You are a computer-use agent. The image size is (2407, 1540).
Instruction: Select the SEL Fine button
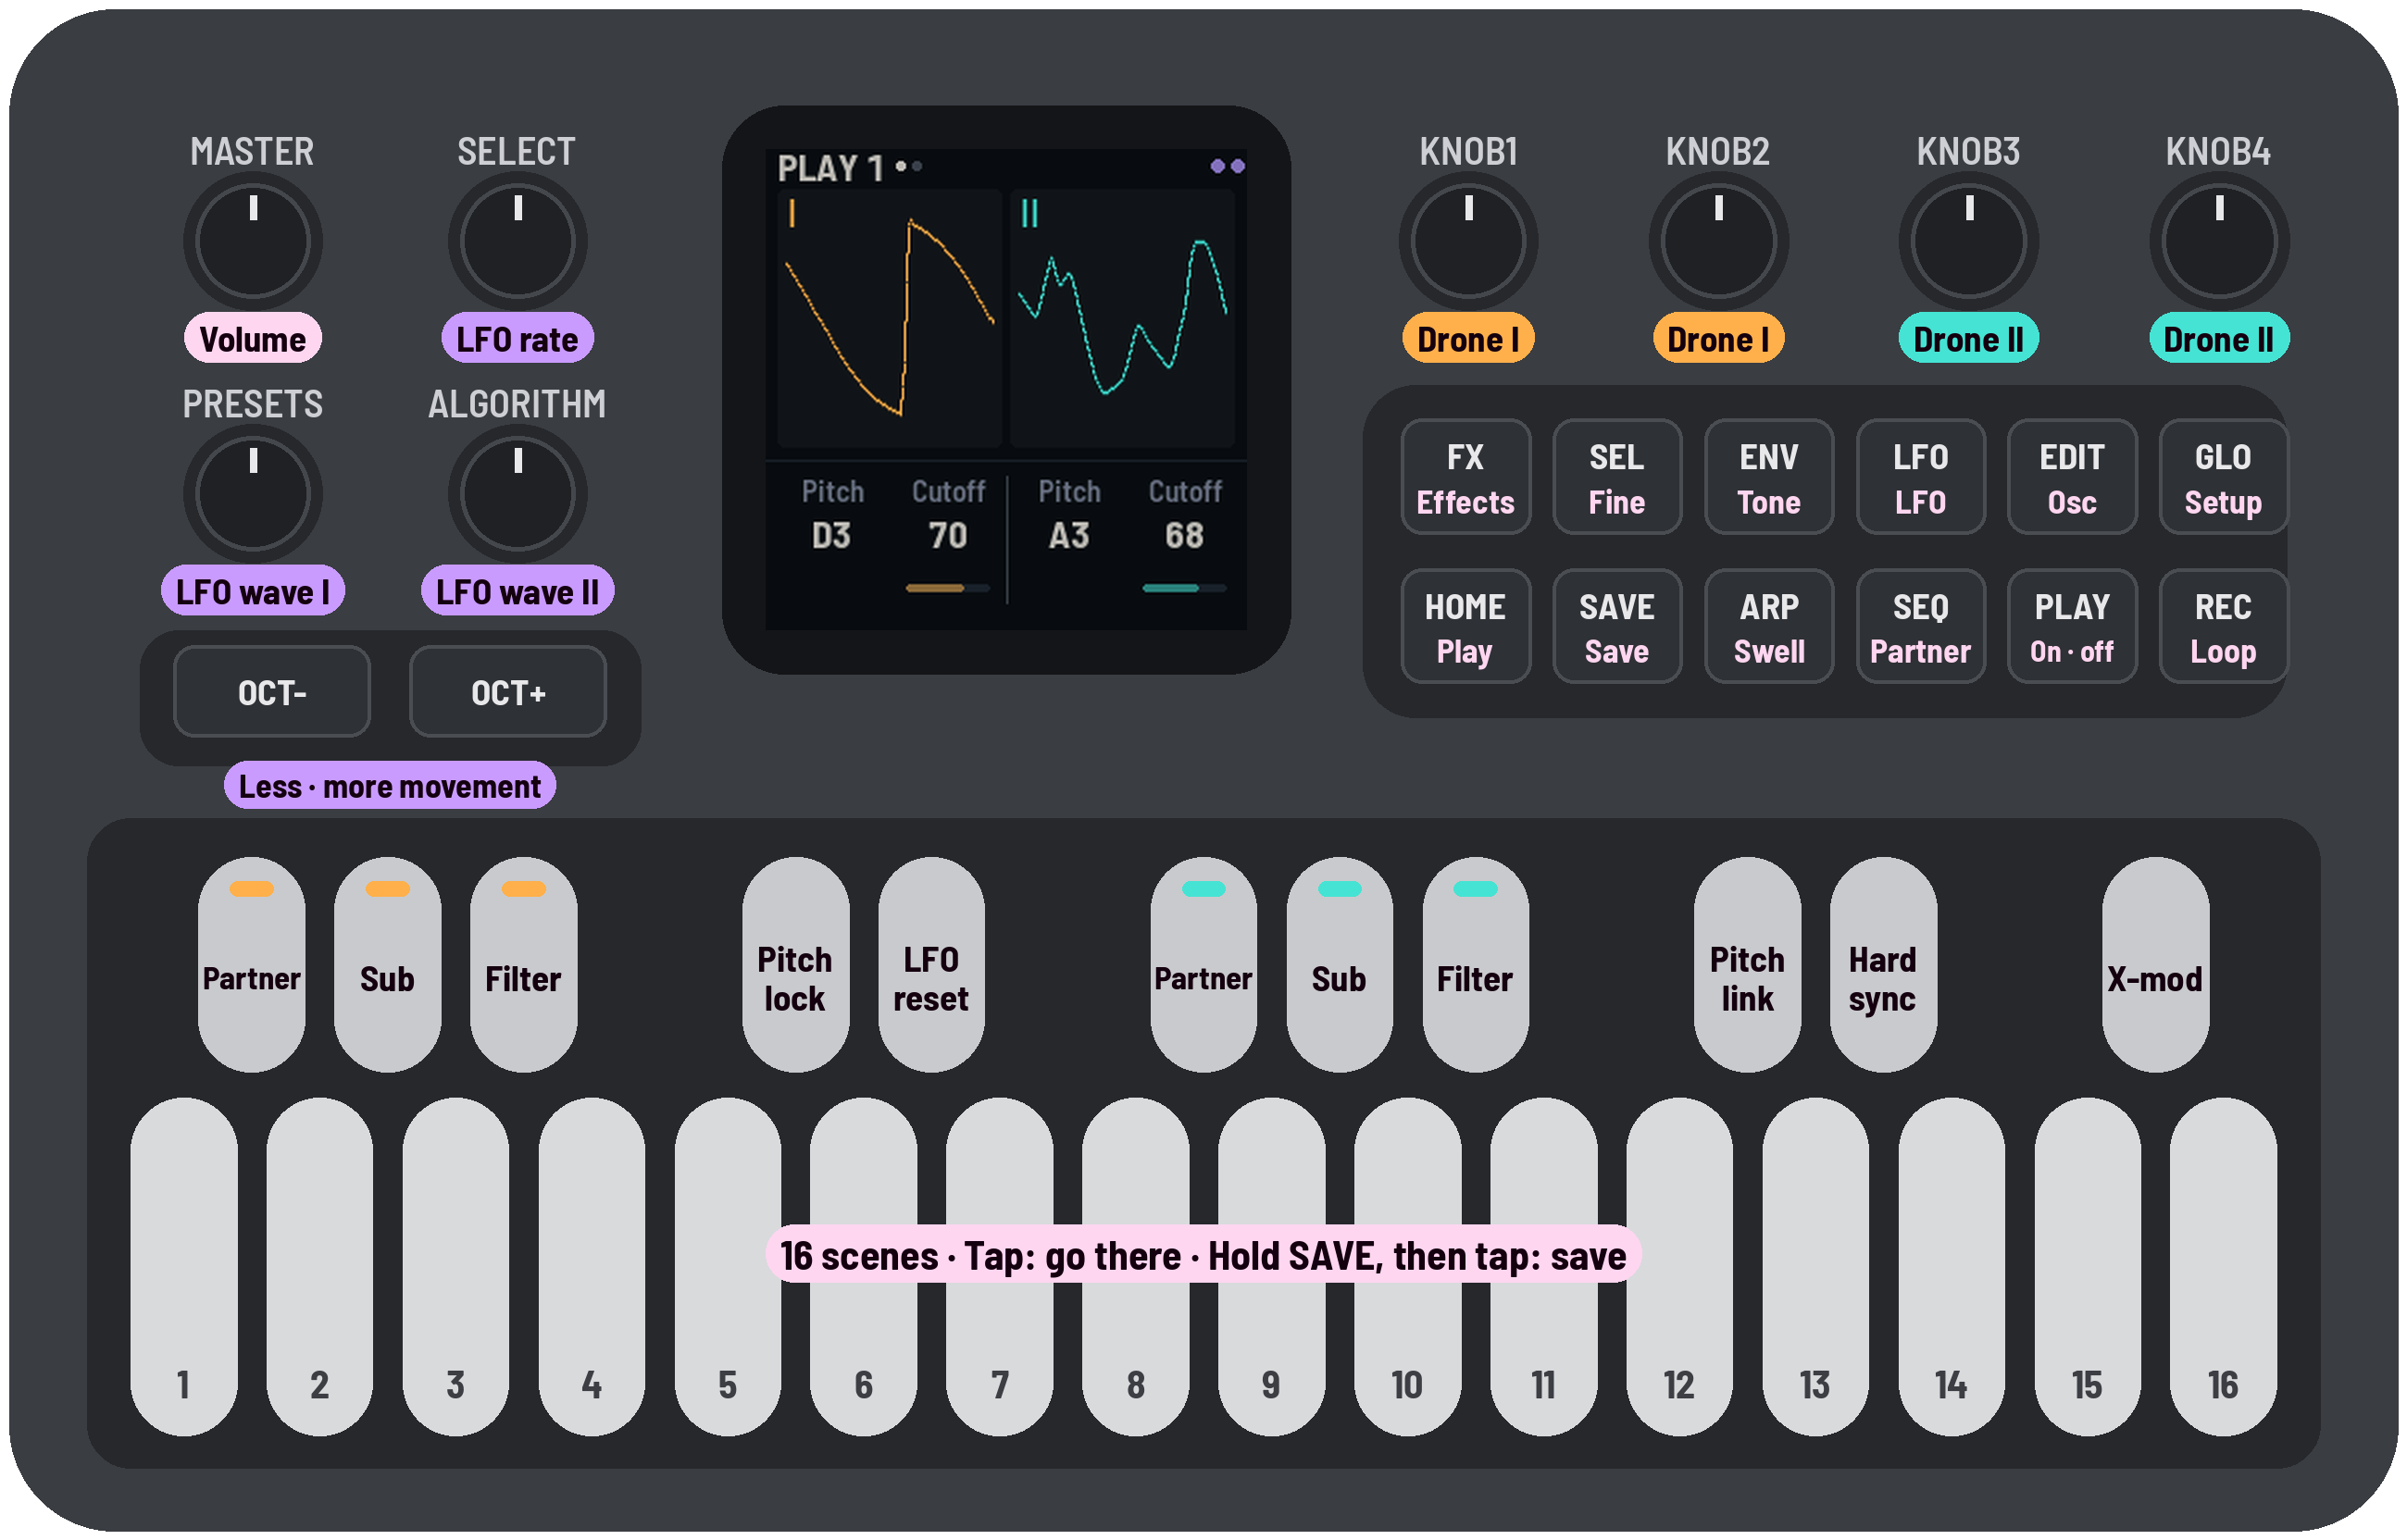(x=1616, y=477)
